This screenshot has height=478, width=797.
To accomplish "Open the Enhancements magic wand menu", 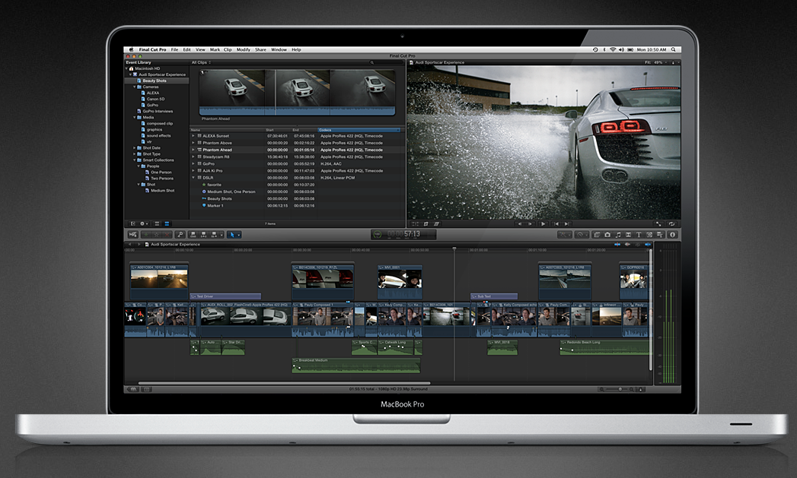I will [566, 234].
